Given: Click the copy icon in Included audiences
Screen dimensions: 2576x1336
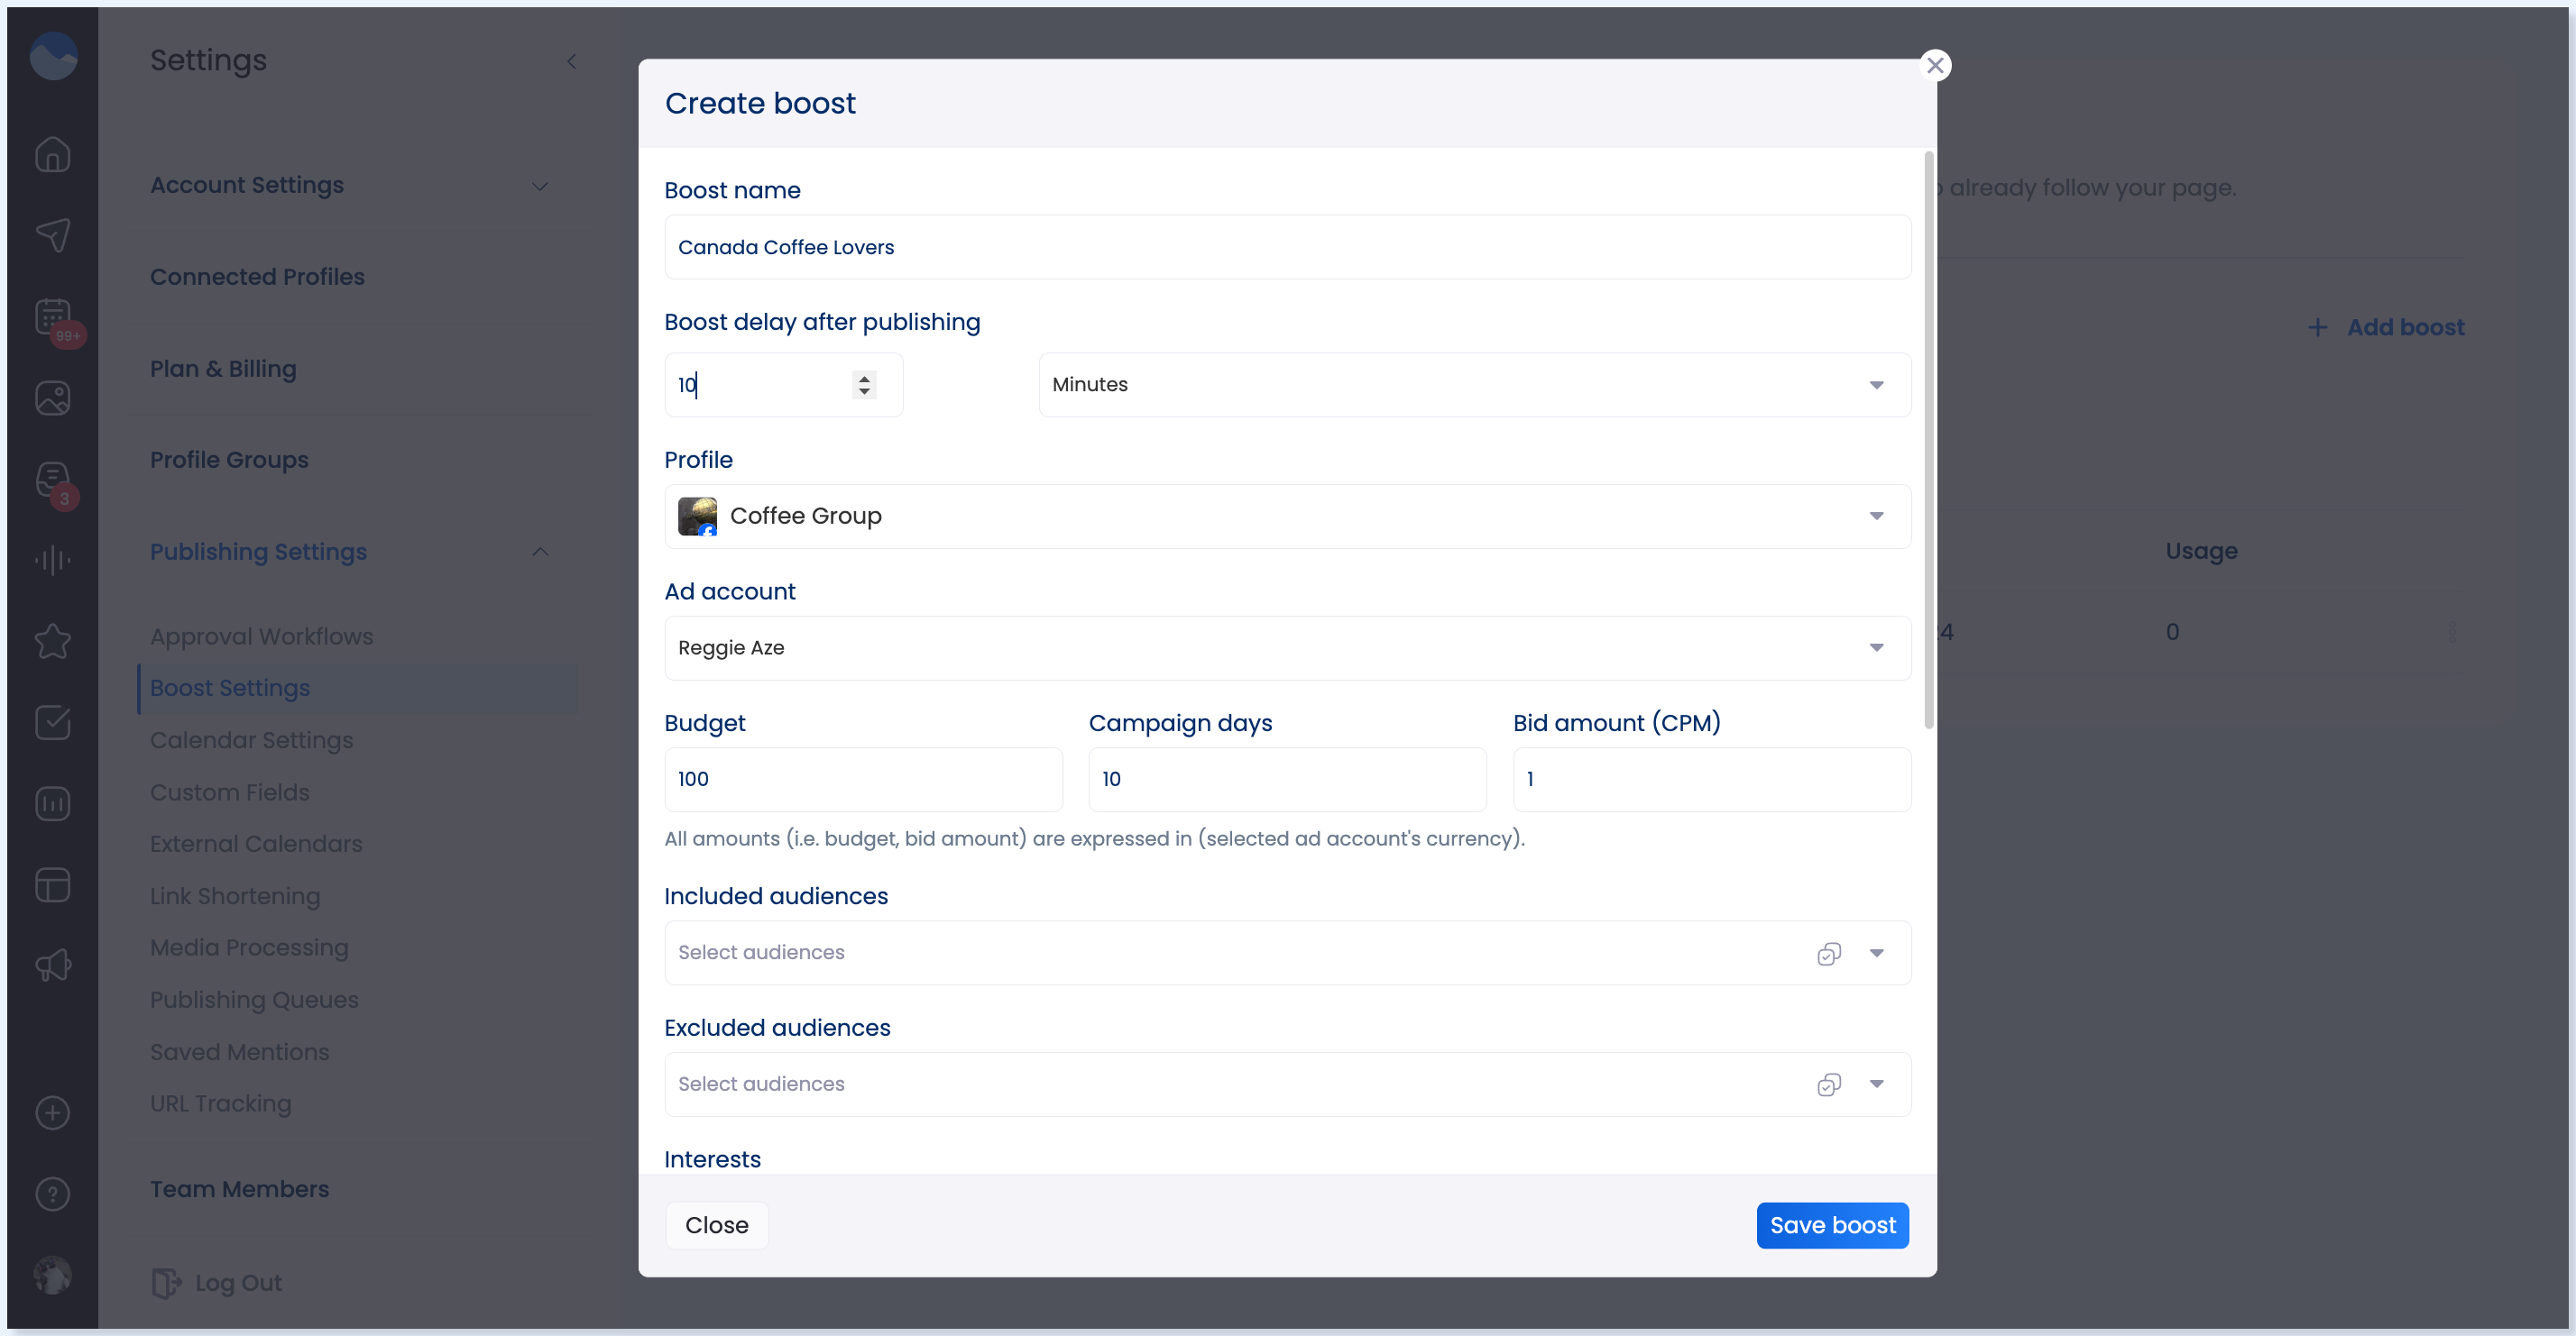Looking at the screenshot, I should pos(1829,953).
